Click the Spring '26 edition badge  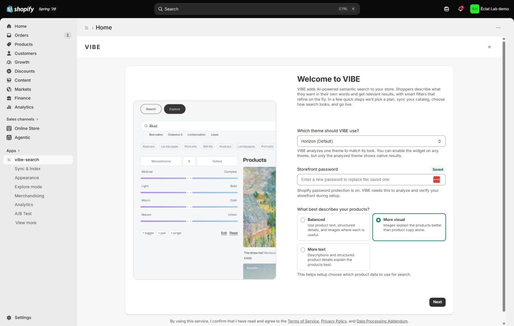point(47,9)
